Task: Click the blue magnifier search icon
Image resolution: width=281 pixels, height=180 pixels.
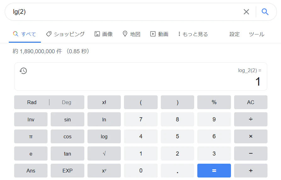Action: (265, 12)
